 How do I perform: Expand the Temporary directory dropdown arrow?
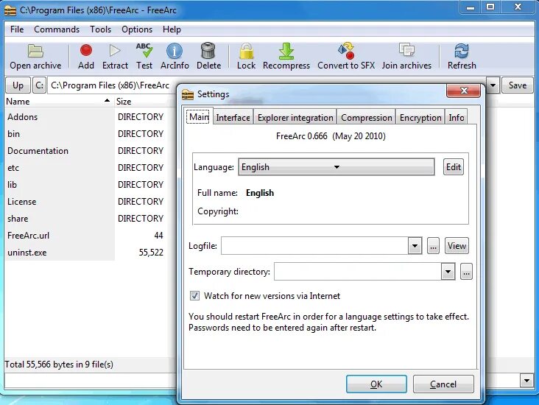[x=448, y=272]
